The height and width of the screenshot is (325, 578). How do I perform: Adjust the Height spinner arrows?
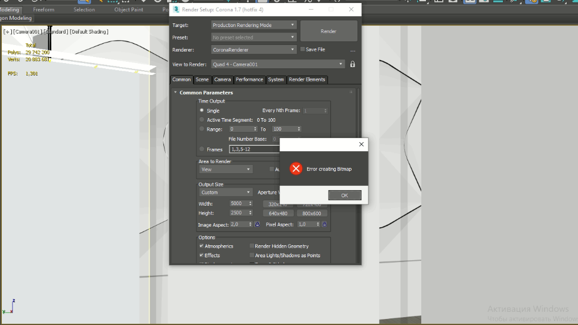click(x=251, y=213)
